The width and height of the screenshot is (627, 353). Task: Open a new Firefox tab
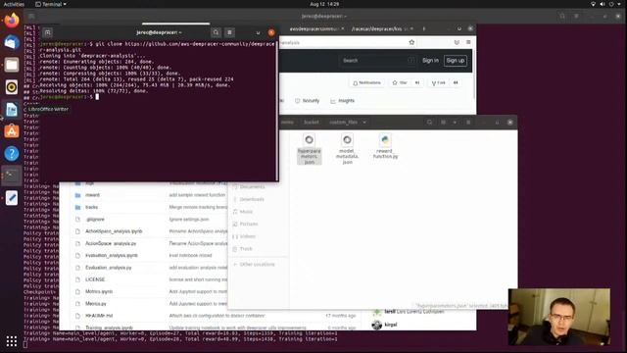tap(424, 28)
